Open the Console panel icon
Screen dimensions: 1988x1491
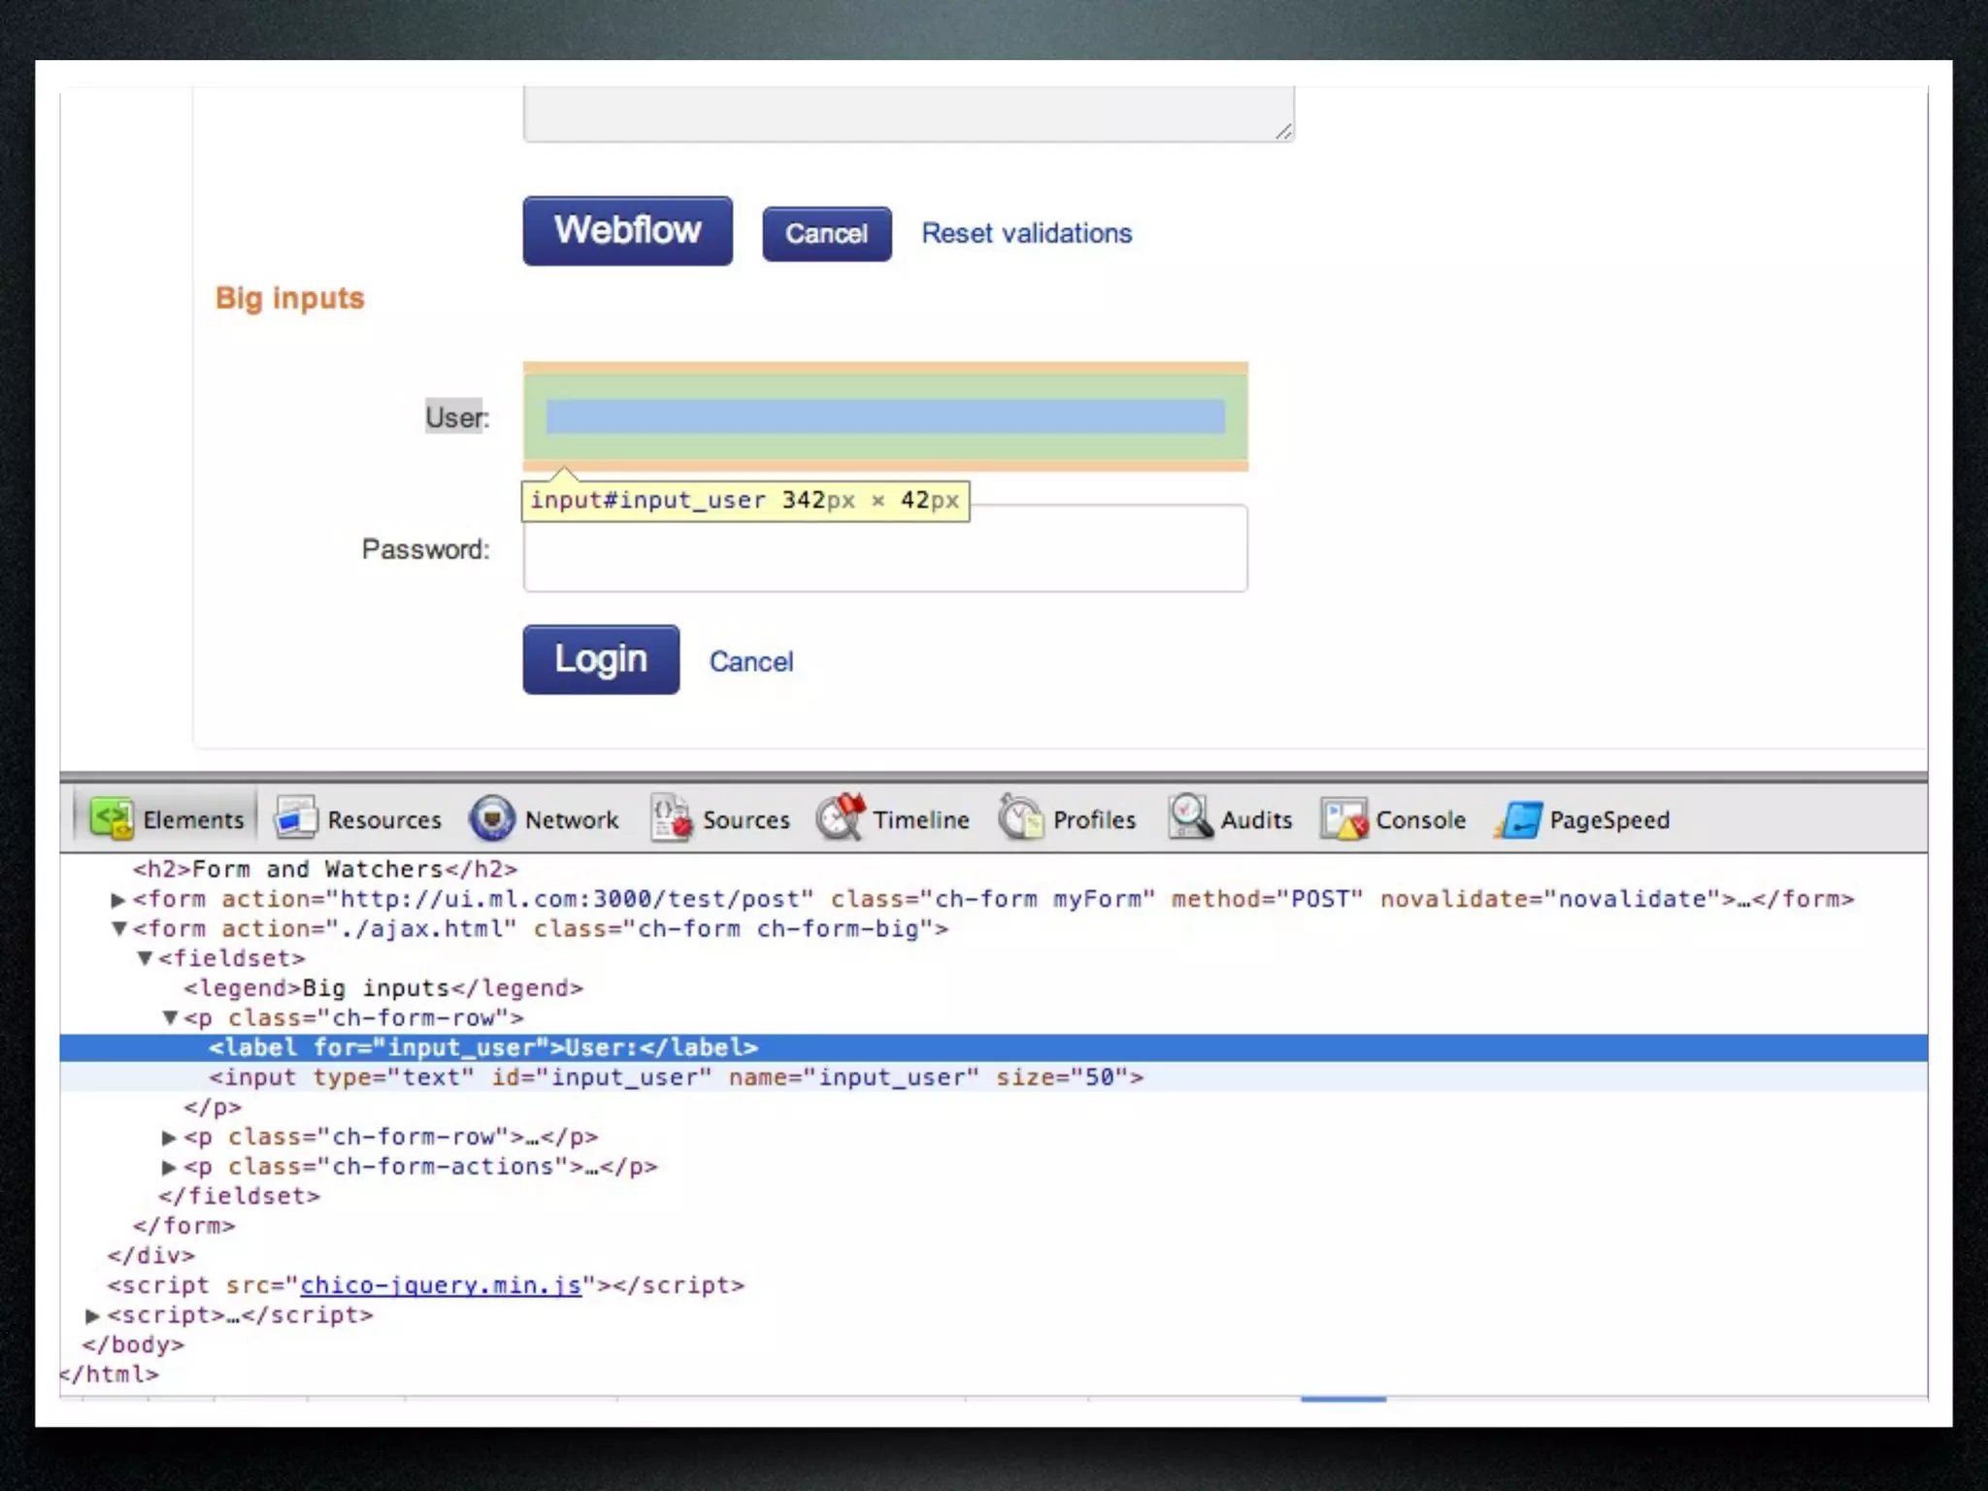click(1343, 818)
